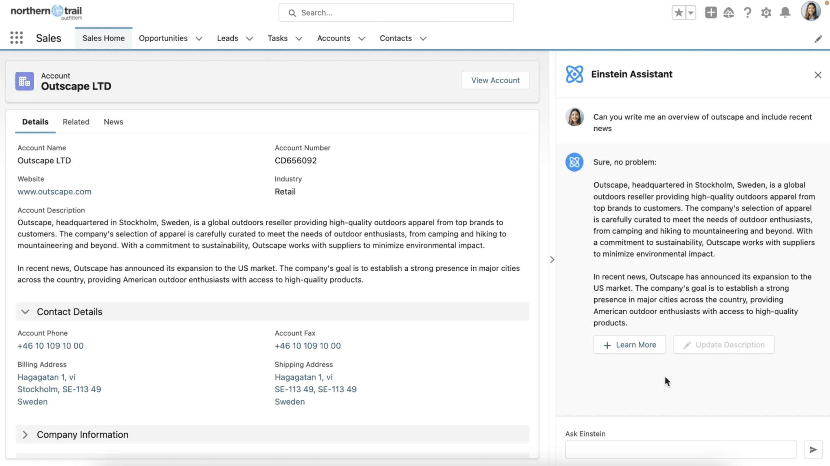
Task: Click the Update Description button
Action: tap(723, 345)
